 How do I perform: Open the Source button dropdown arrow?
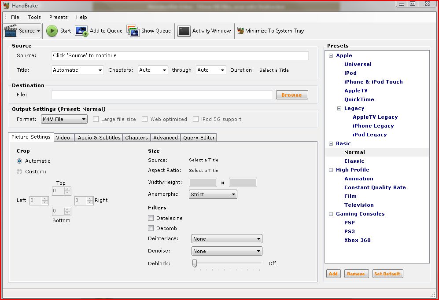click(x=38, y=31)
